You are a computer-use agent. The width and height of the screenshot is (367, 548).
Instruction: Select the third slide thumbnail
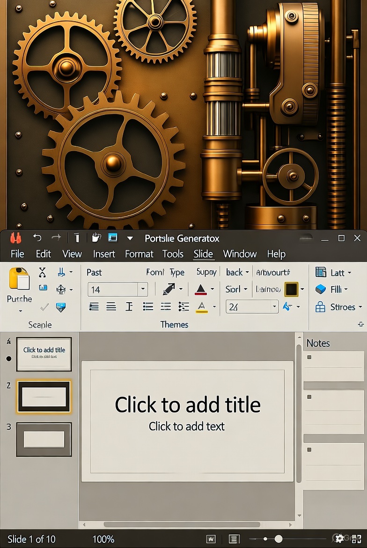point(44,439)
